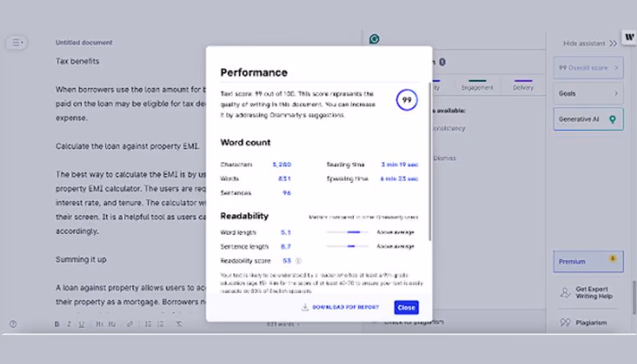Click the clear formatting icon

pos(179,324)
